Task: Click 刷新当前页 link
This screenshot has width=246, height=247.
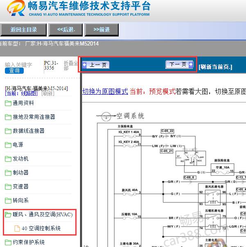Action: (215, 67)
